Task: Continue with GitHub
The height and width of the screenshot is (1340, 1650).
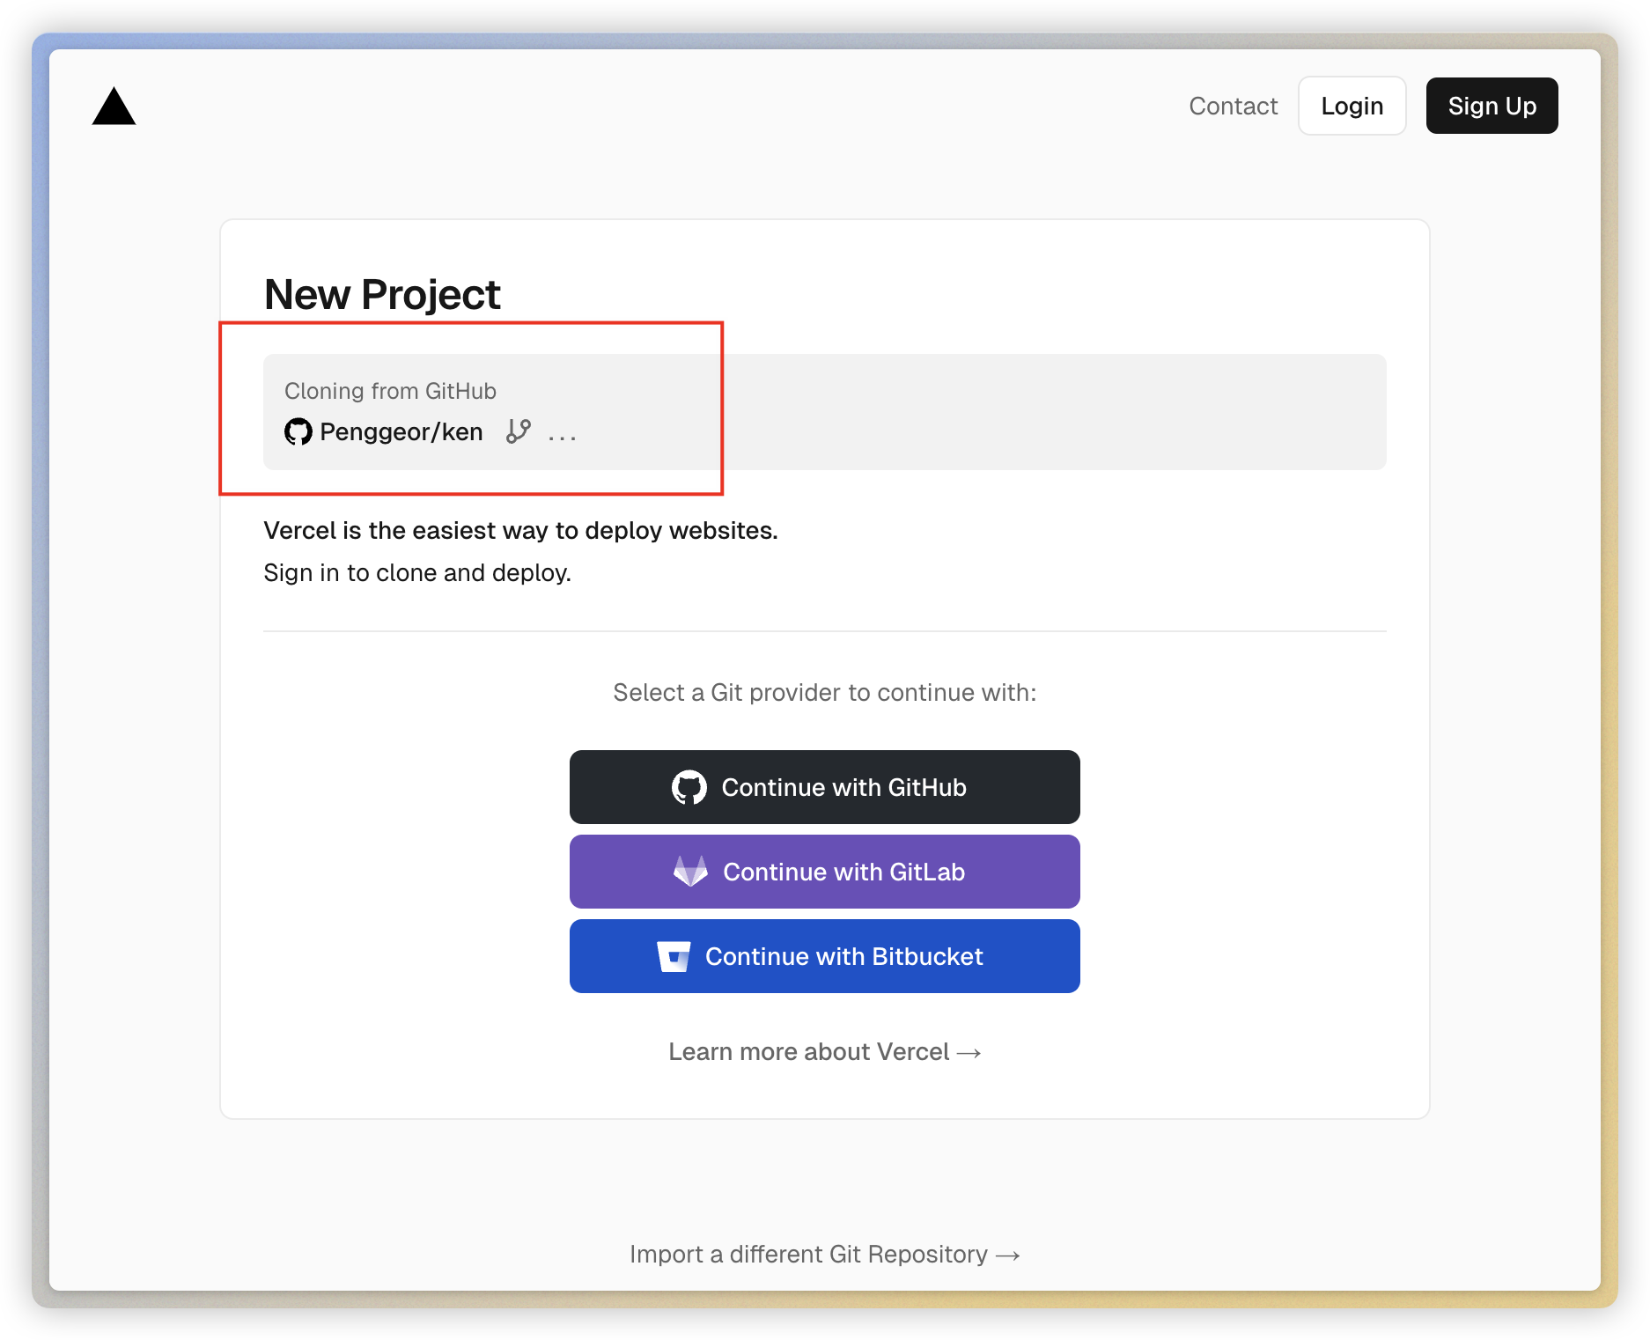Action: pyautogui.click(x=824, y=787)
